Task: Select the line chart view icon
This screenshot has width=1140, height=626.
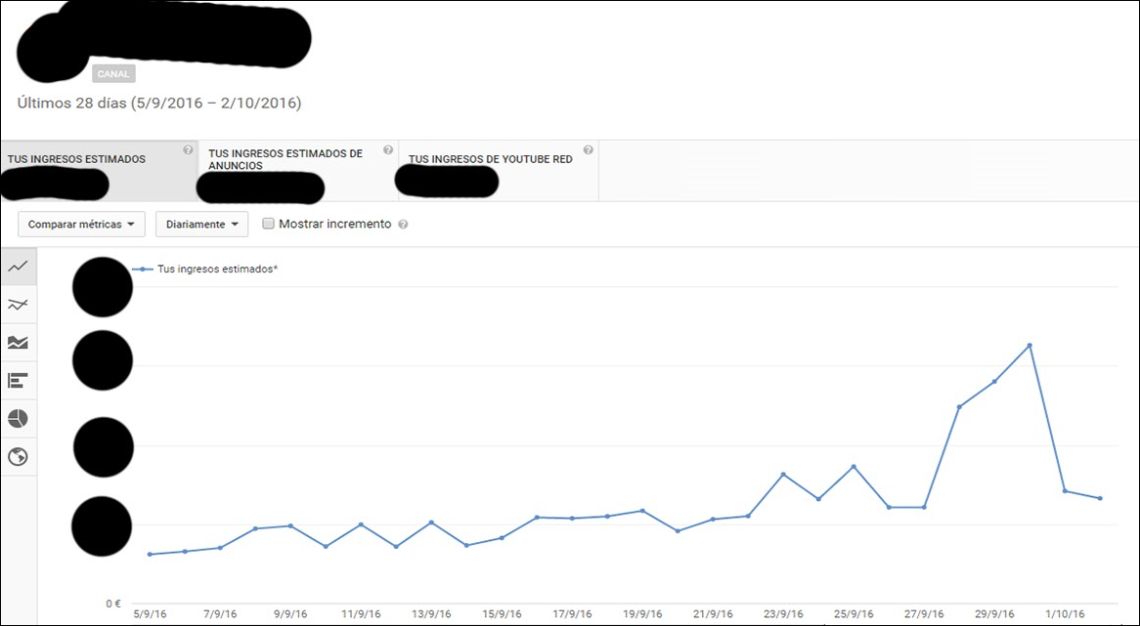Action: pos(19,266)
